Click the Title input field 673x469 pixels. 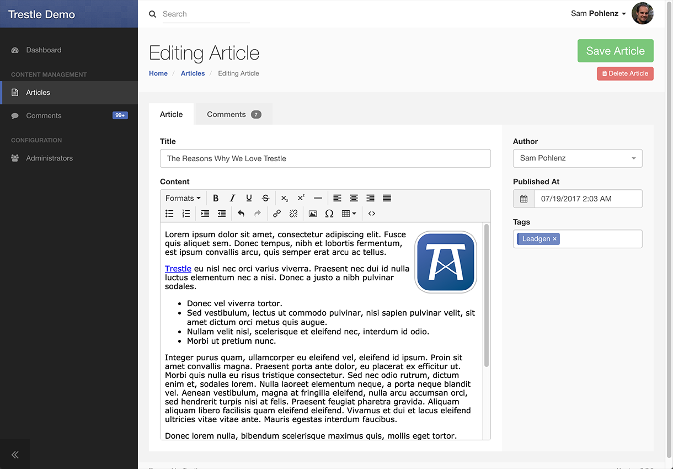click(x=325, y=158)
